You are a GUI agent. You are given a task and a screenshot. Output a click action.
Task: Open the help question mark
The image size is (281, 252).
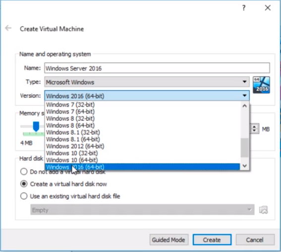pos(244,8)
